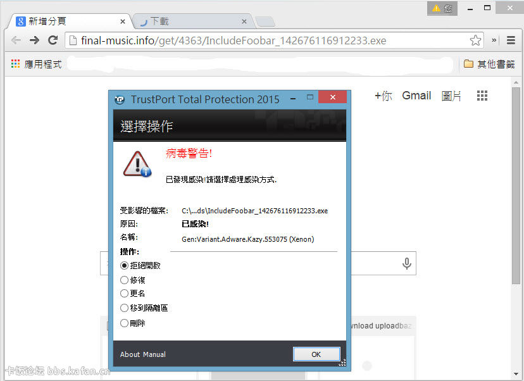The height and width of the screenshot is (381, 524).
Task: Open the About link in TrustPort dialog
Action: click(x=130, y=354)
